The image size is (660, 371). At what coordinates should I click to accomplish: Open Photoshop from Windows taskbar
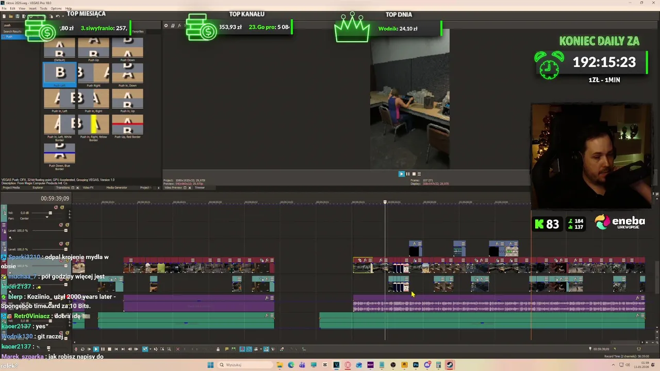point(416,365)
